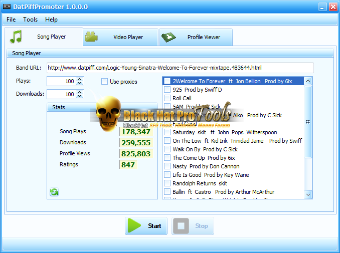Check the Saturday skit song checkbox

point(167,132)
